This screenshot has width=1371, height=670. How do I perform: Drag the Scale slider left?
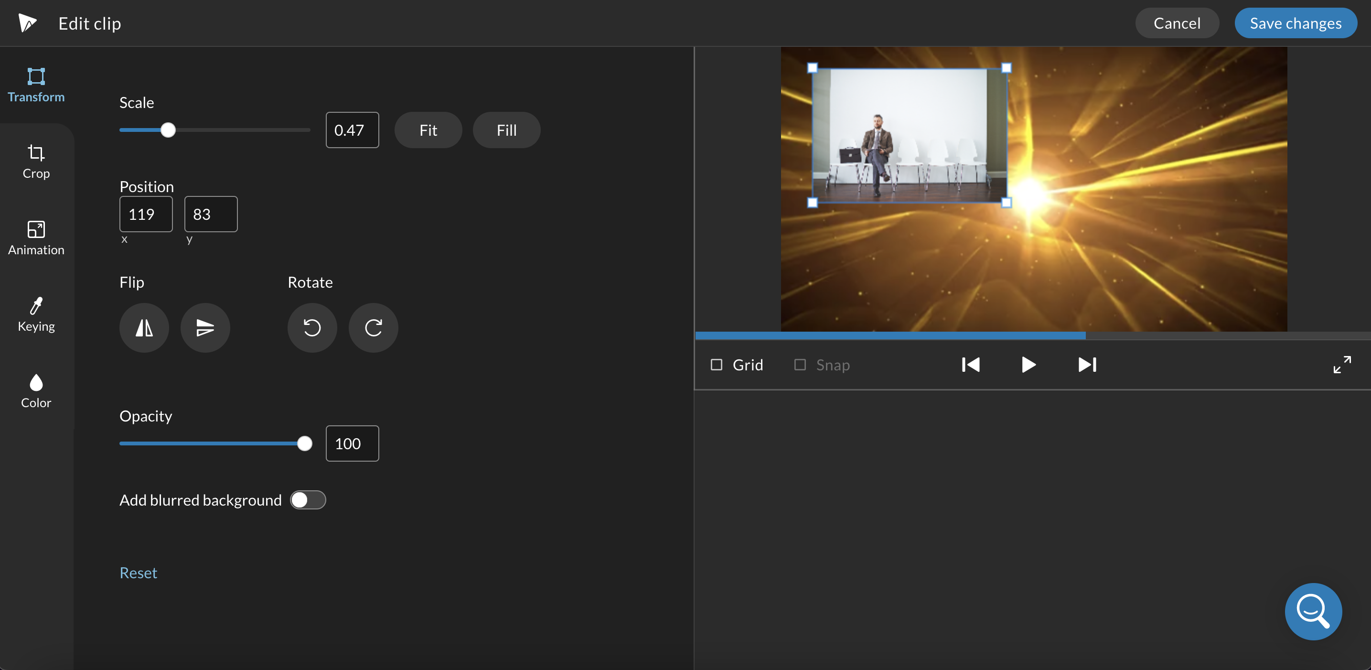pos(168,130)
